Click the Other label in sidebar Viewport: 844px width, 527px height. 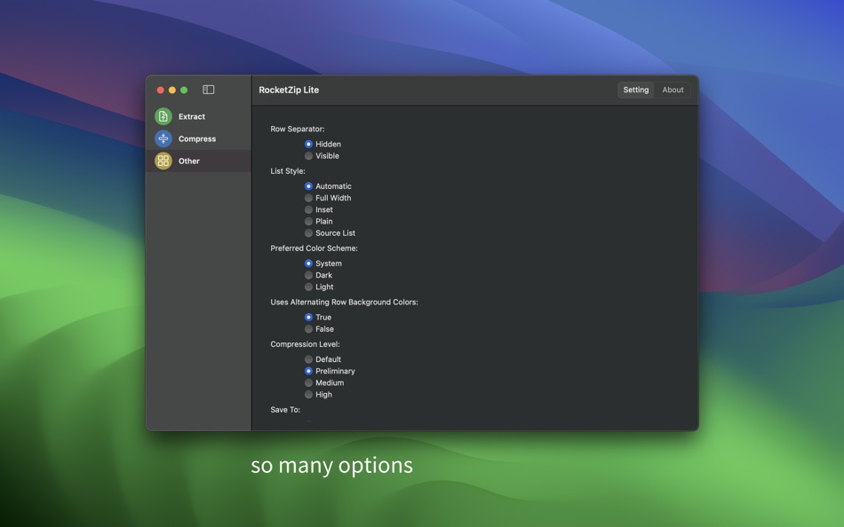(189, 161)
